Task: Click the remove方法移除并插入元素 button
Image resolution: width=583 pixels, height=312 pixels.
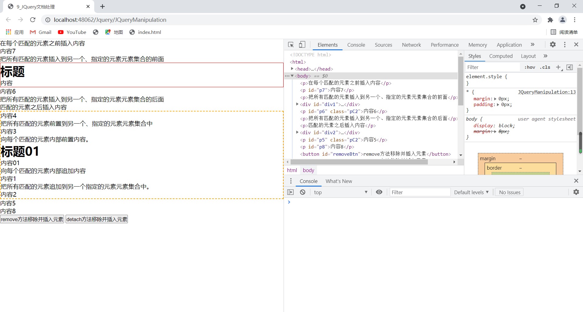Action: (x=32, y=219)
